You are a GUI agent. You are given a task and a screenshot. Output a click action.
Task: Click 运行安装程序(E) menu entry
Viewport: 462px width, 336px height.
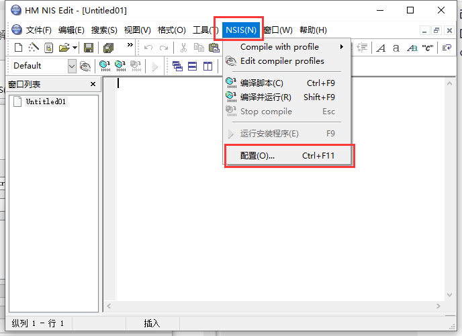point(287,134)
